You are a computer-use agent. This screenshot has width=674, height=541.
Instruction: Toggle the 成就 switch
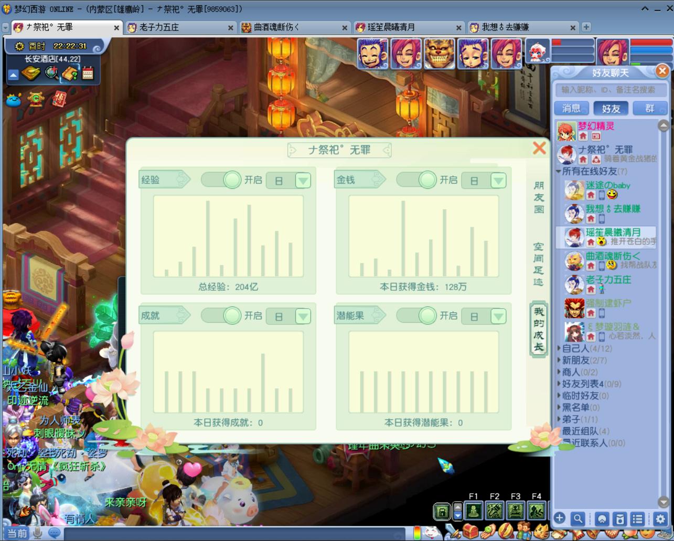point(221,315)
